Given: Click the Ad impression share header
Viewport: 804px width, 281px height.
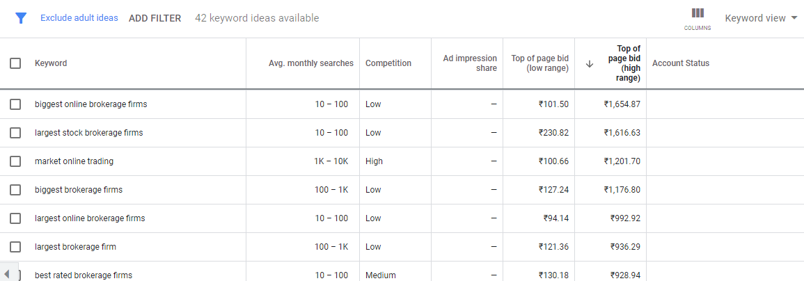Looking at the screenshot, I should tap(470, 63).
